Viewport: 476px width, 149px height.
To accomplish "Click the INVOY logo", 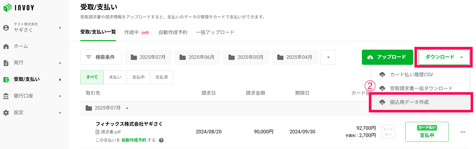I will click(19, 8).
